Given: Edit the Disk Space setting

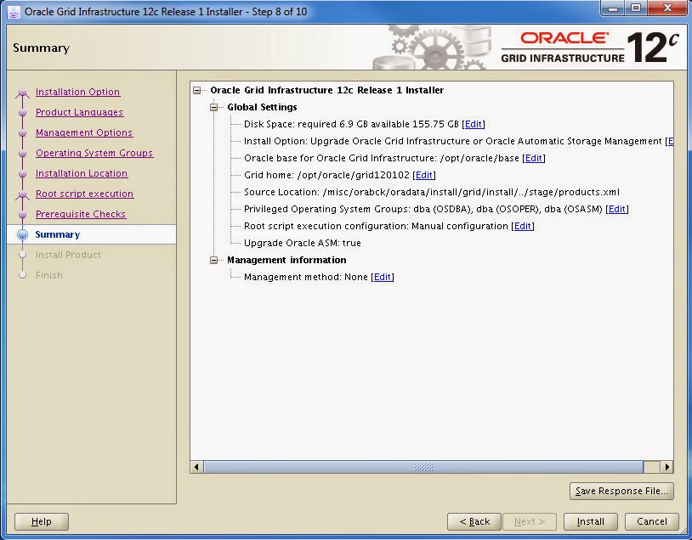Looking at the screenshot, I should (x=474, y=124).
